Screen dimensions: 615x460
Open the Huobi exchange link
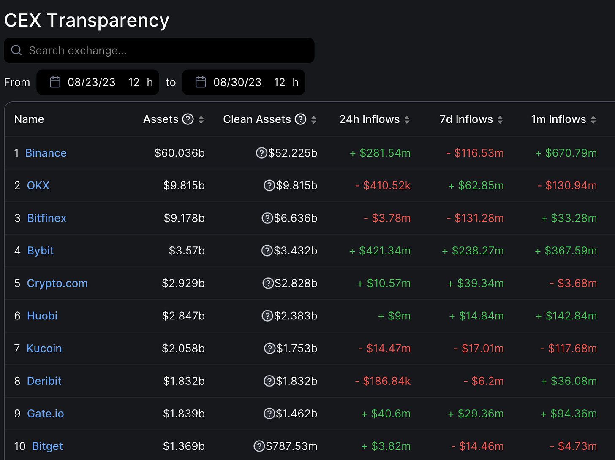point(42,316)
